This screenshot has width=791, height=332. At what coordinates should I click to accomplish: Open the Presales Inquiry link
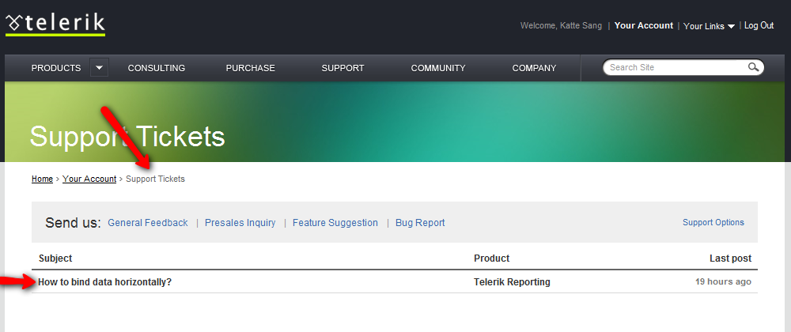pyautogui.click(x=240, y=223)
